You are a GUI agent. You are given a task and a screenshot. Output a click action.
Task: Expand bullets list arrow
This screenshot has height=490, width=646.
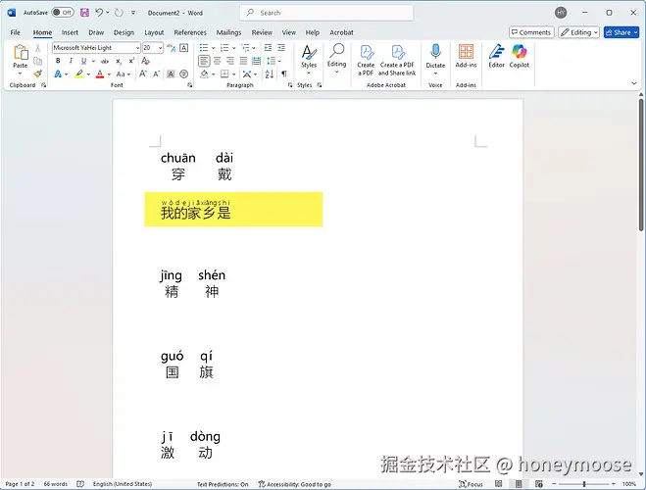(x=214, y=48)
